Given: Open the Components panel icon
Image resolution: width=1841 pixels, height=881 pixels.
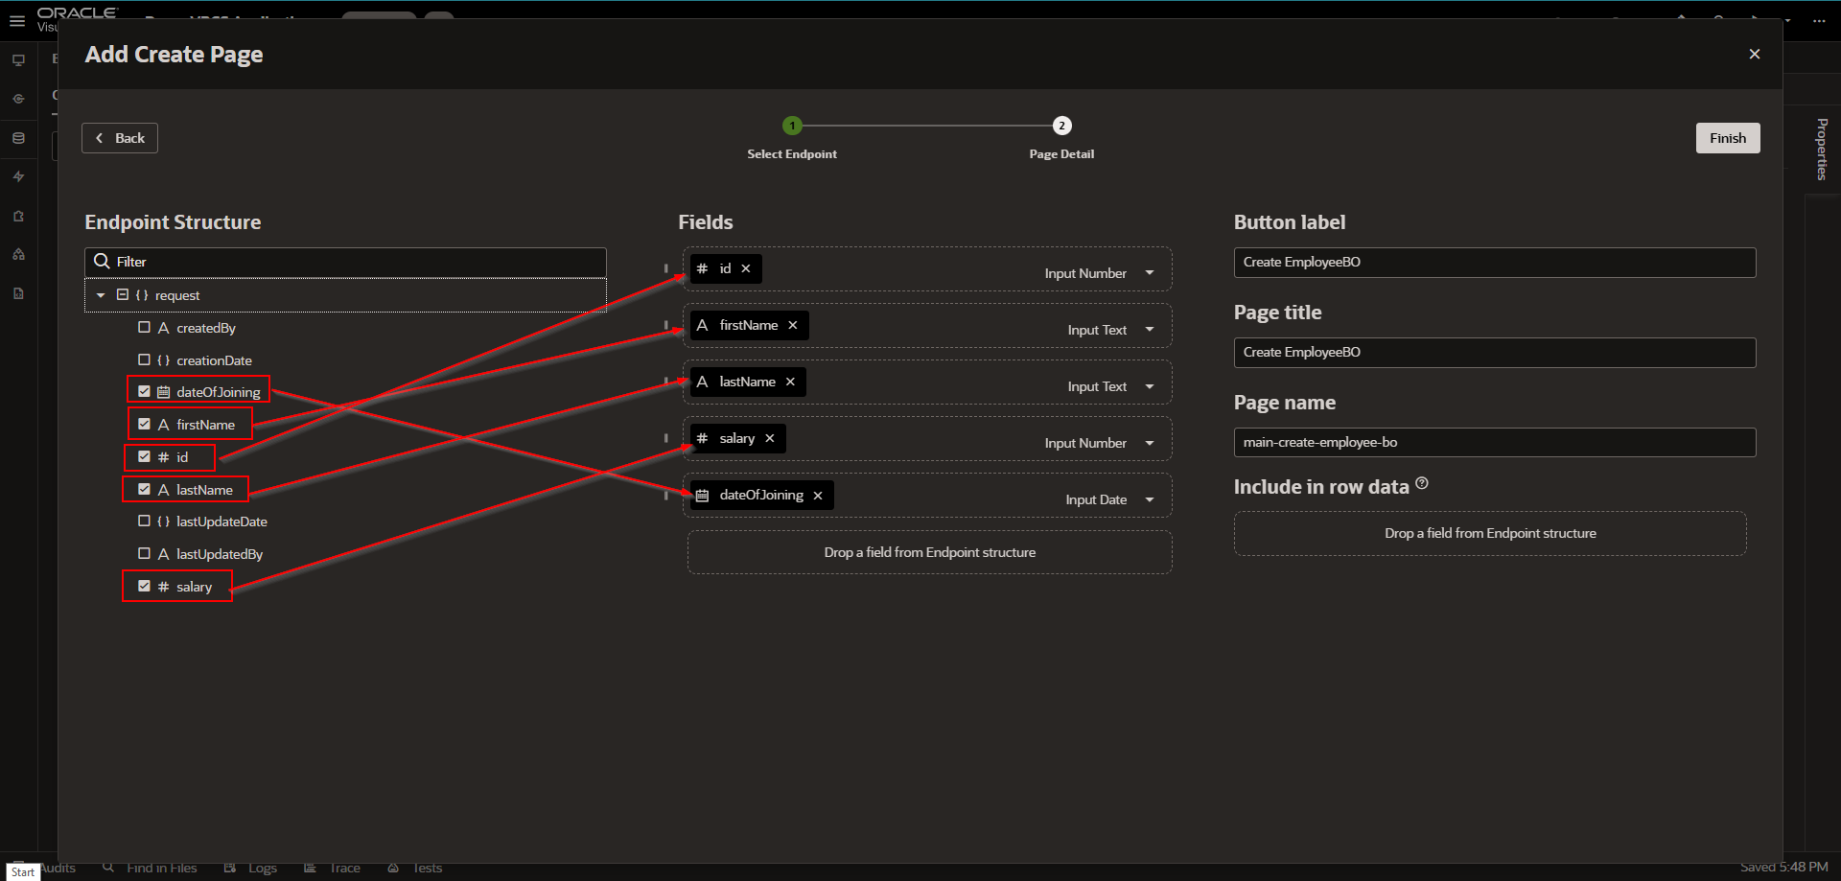Looking at the screenshot, I should (18, 216).
